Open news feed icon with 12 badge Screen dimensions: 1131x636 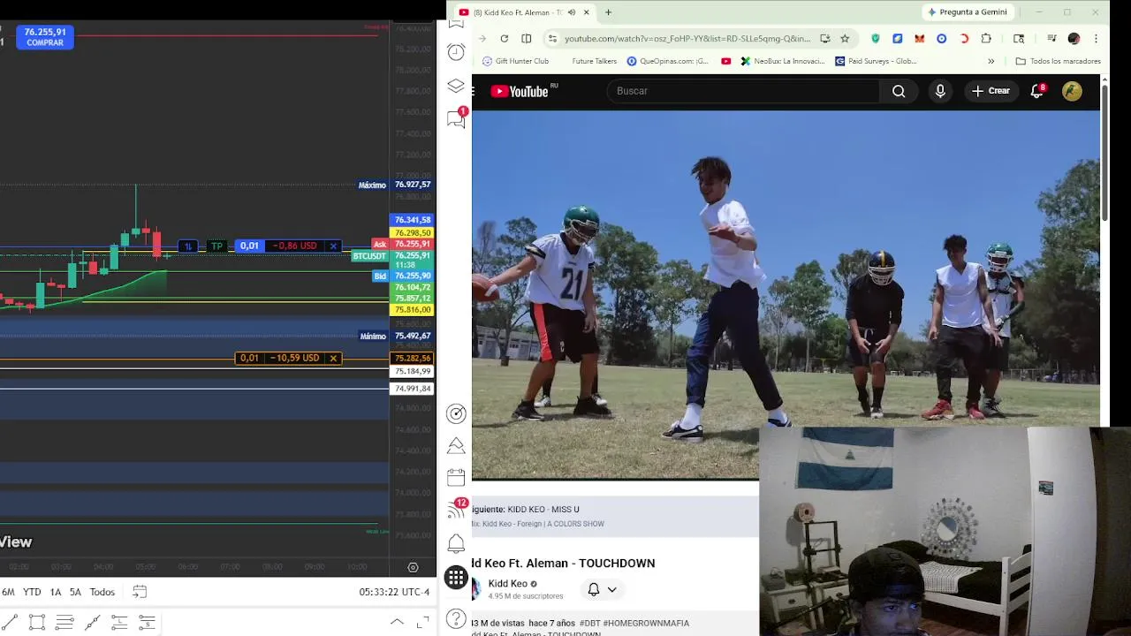click(x=456, y=510)
